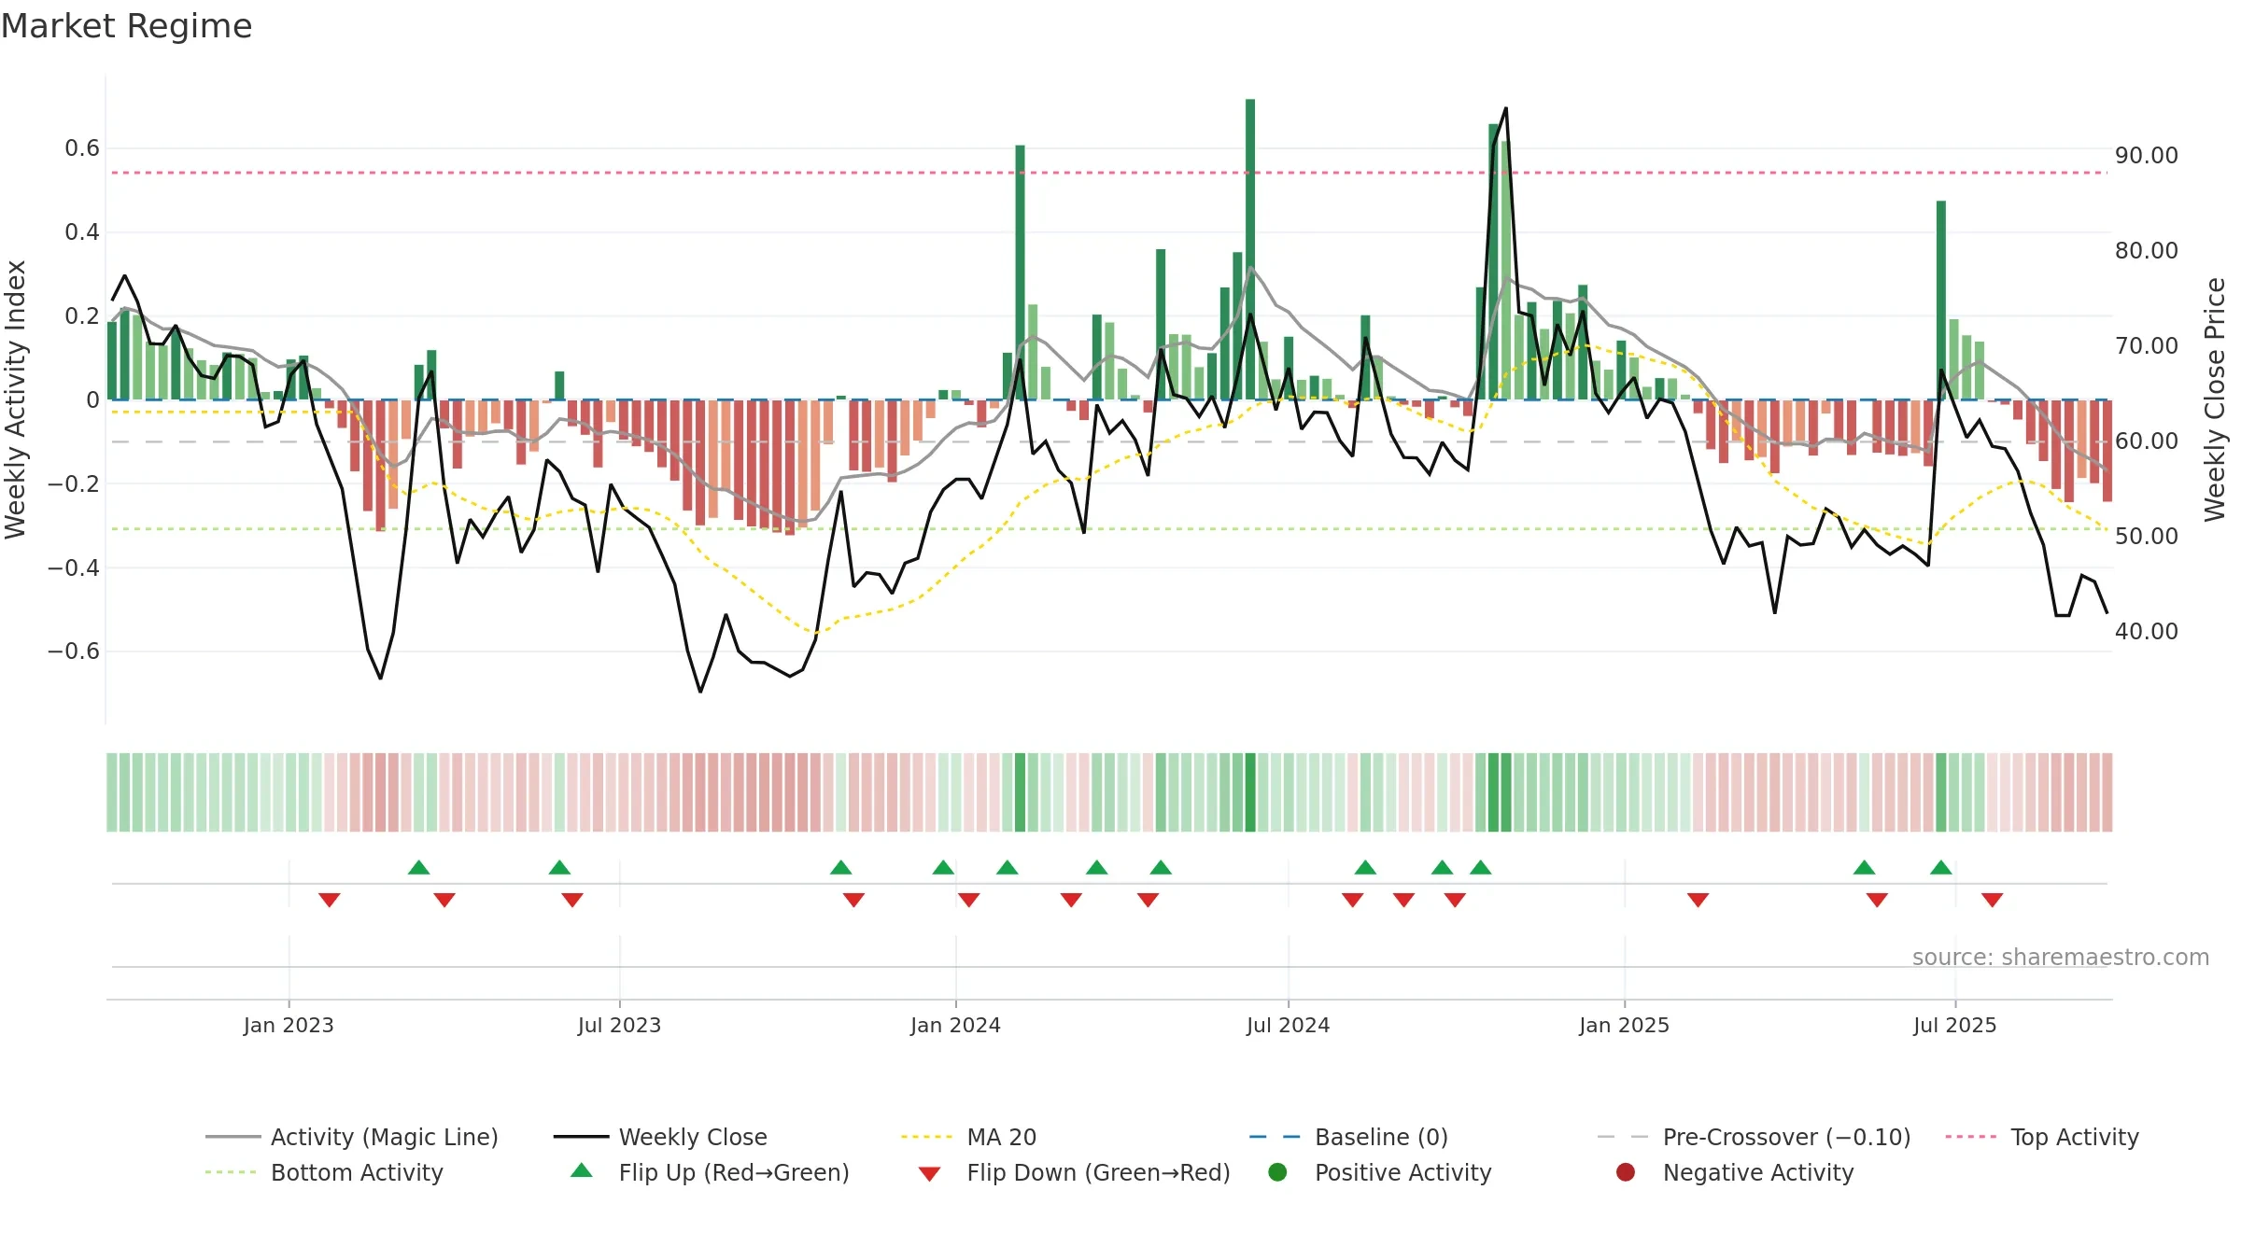Click the last red flip-down marker after Jul 2025
Screen dimensions: 2241x1260
coord(1992,900)
